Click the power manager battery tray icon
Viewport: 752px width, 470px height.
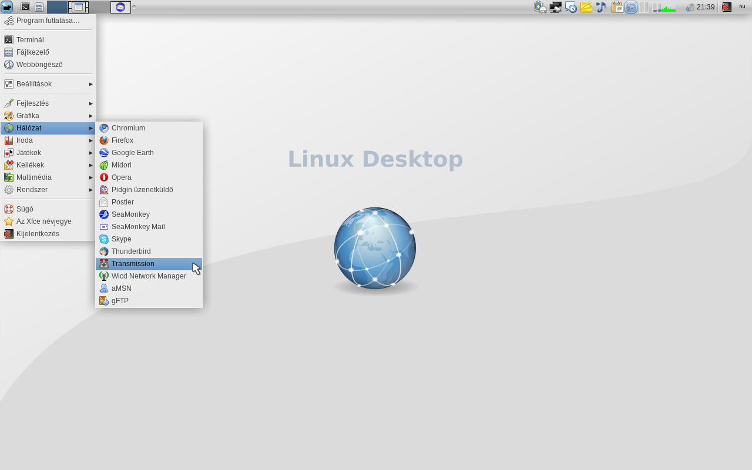(x=540, y=7)
